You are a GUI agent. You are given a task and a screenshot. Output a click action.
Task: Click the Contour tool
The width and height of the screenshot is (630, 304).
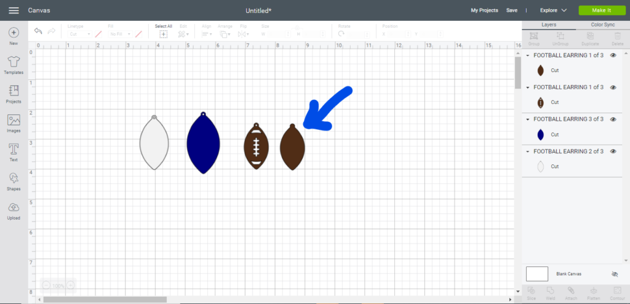[x=616, y=294]
